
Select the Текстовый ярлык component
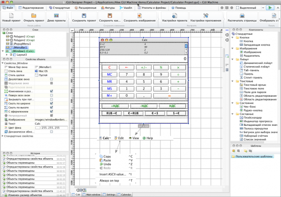point(253,85)
